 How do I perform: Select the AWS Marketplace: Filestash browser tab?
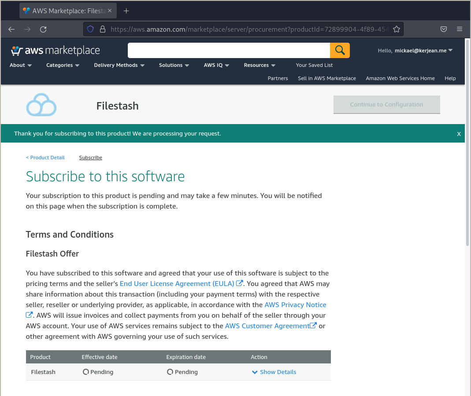click(68, 11)
